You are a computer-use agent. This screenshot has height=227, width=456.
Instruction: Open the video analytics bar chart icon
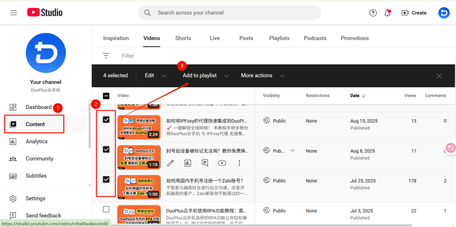click(188, 163)
